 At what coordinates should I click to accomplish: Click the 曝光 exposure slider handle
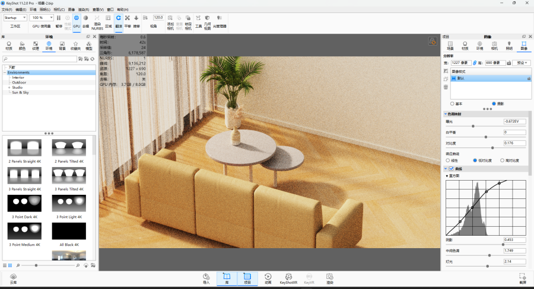coord(473,126)
